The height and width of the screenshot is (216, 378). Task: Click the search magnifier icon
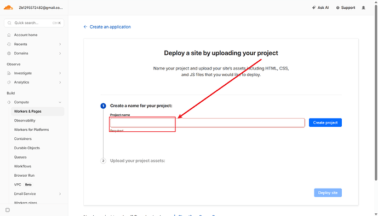point(9,23)
